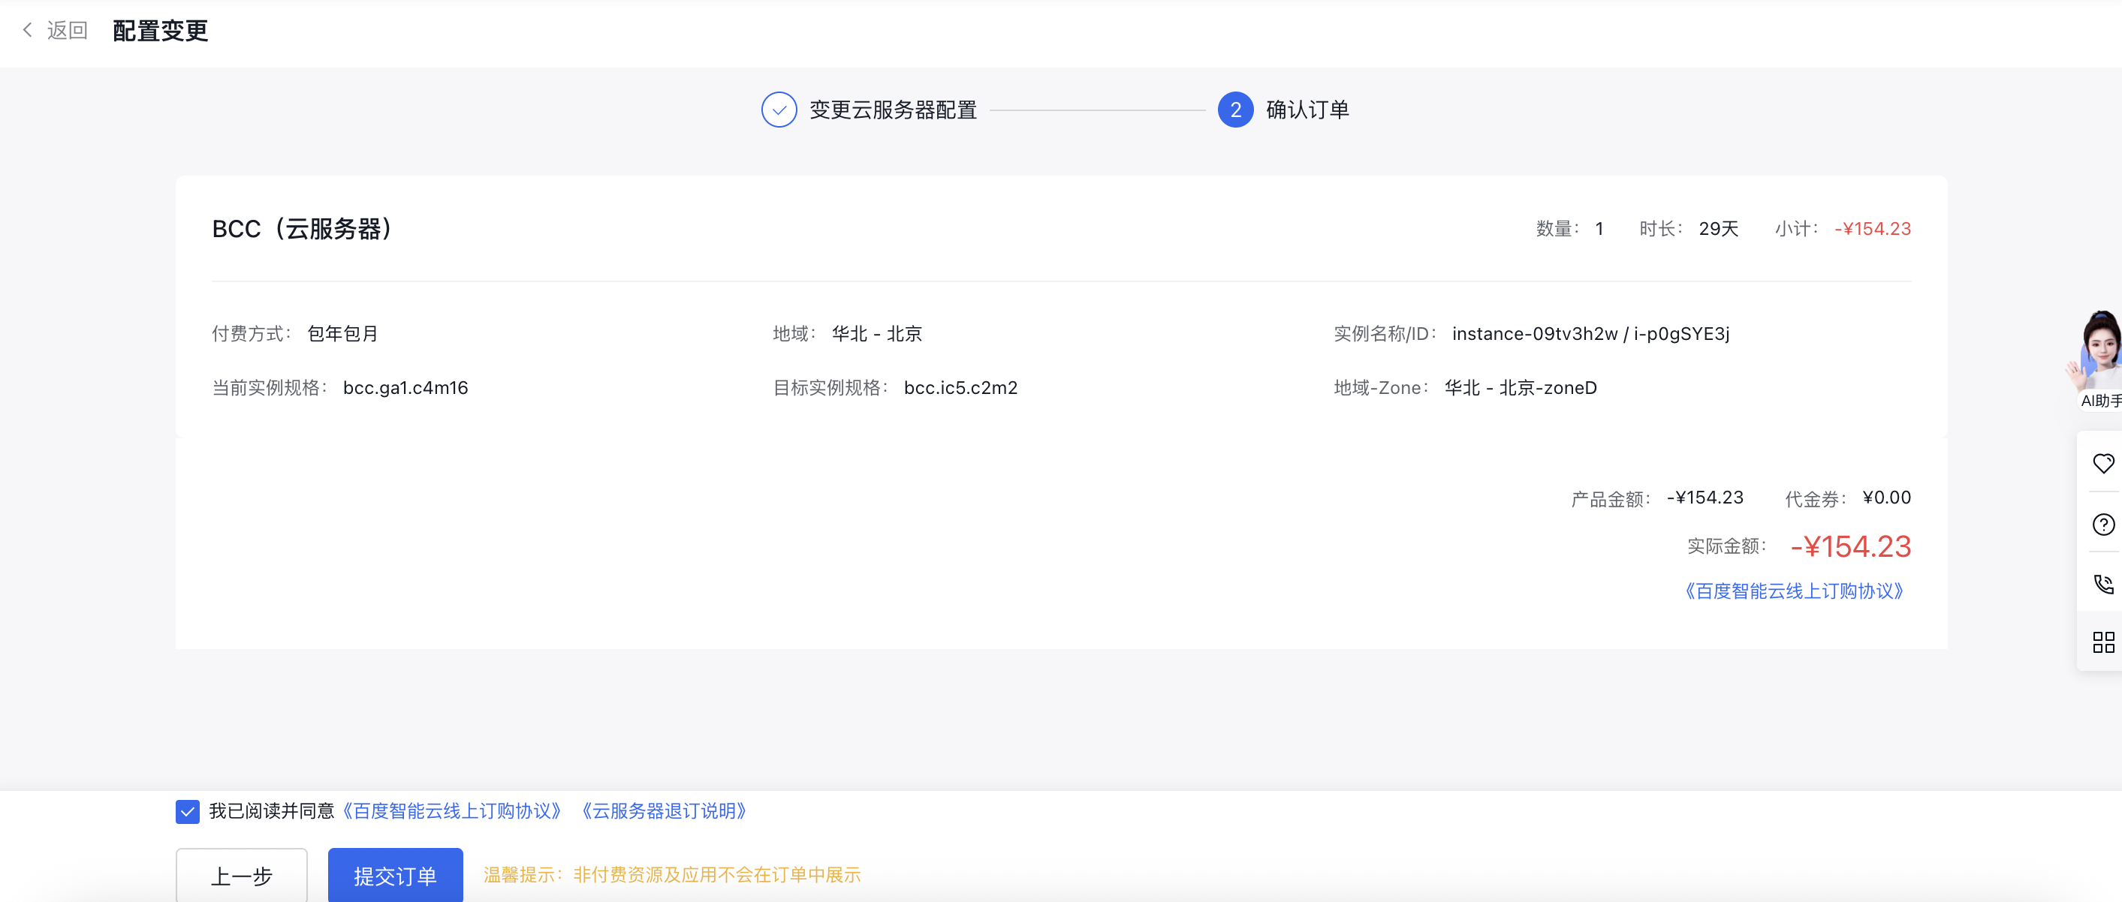Screen dimensions: 2122x902
Task: Open 百度智能云线上订购协议 link under actual amount
Action: click(1794, 591)
